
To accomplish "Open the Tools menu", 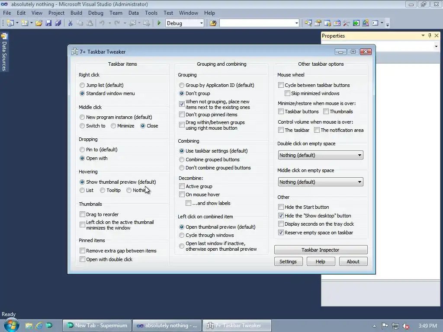I will click(151, 13).
